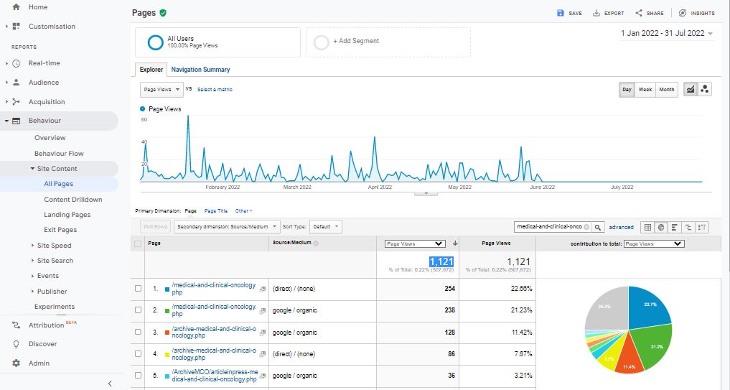Check the select-all checkbox in table header

[x=138, y=243]
